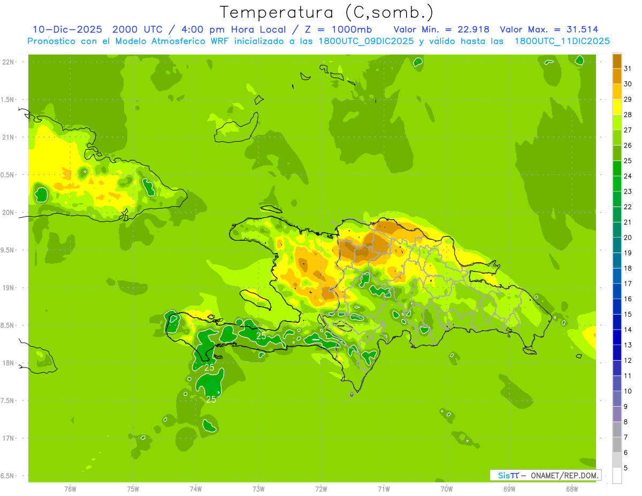Image resolution: width=642 pixels, height=496 pixels.
Task: Click the "21N" latitude axis label
Action: 9,138
